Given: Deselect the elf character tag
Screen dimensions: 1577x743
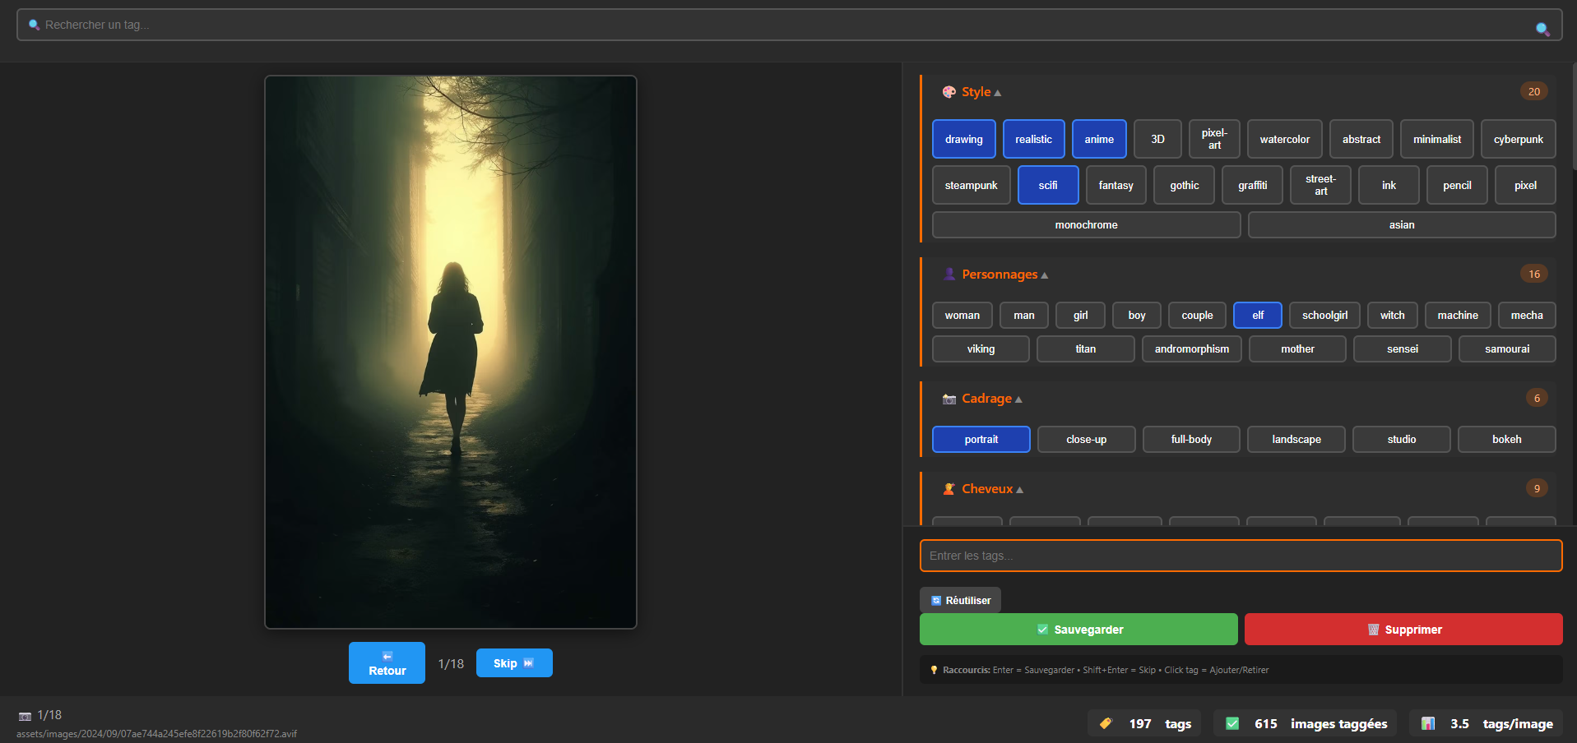Looking at the screenshot, I should 1257,315.
